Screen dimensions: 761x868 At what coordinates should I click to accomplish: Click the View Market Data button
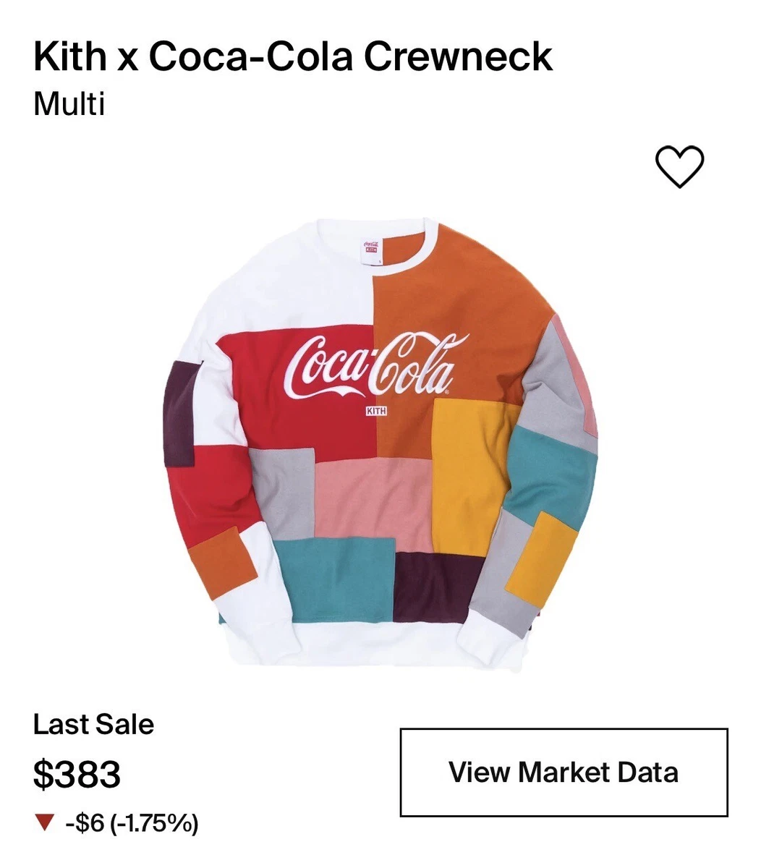564,772
